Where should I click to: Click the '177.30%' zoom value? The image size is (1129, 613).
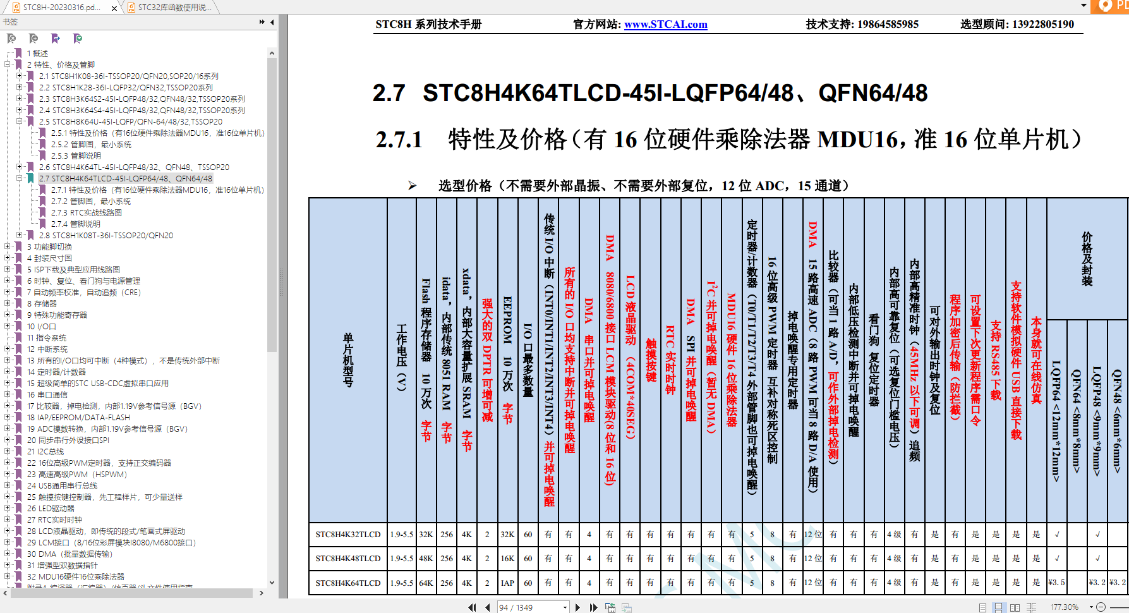[x=1065, y=607]
